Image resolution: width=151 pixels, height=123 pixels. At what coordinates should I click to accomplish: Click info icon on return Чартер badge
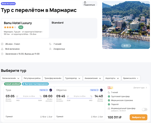tap(98, 90)
